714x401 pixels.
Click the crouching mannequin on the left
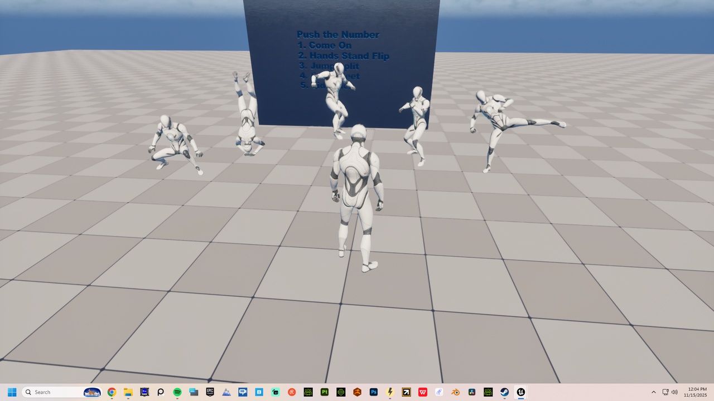coord(175,145)
